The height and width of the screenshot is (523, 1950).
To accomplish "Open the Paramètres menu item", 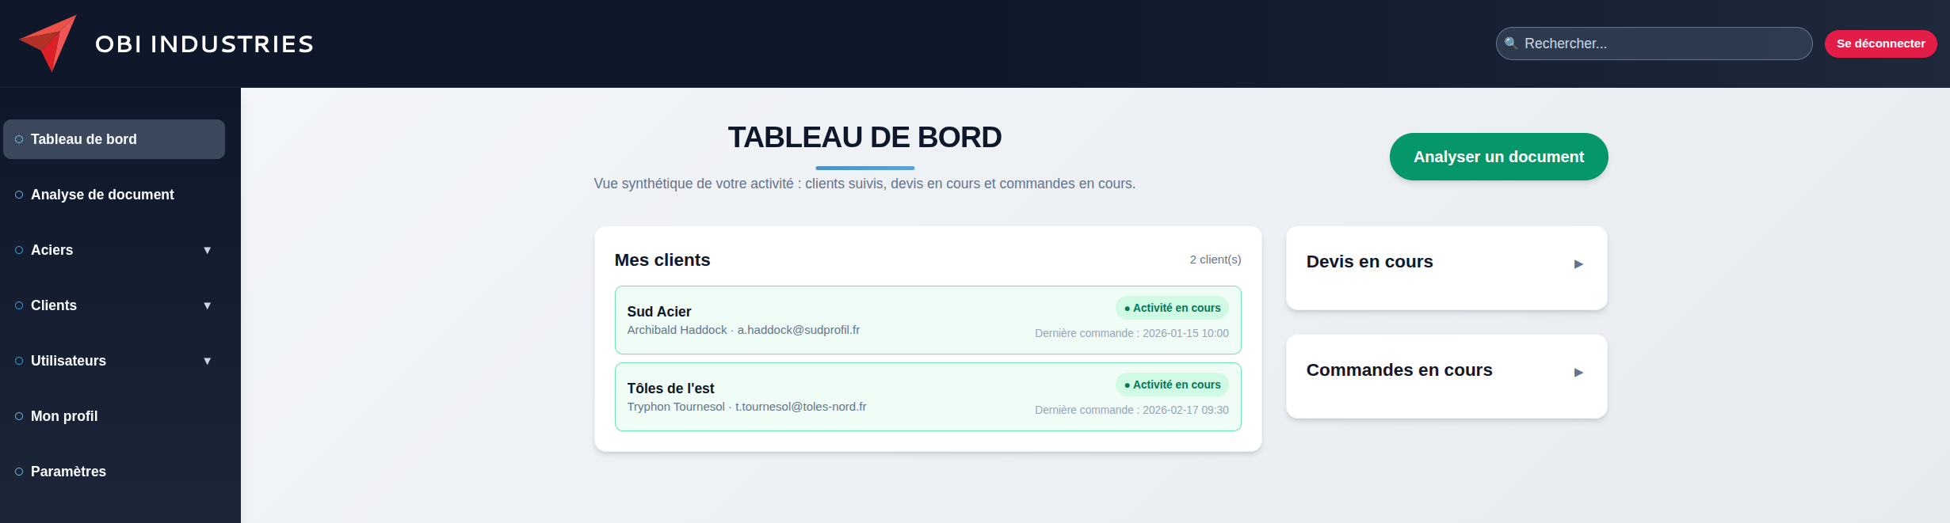I will (x=68, y=472).
